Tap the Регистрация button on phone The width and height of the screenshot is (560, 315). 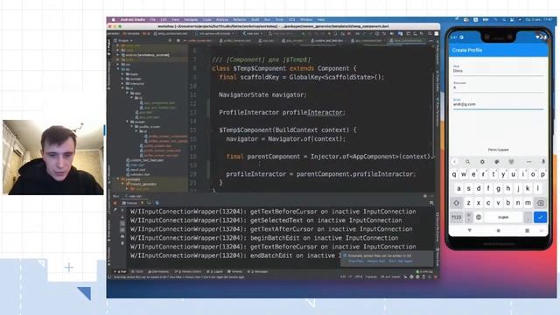click(x=498, y=150)
